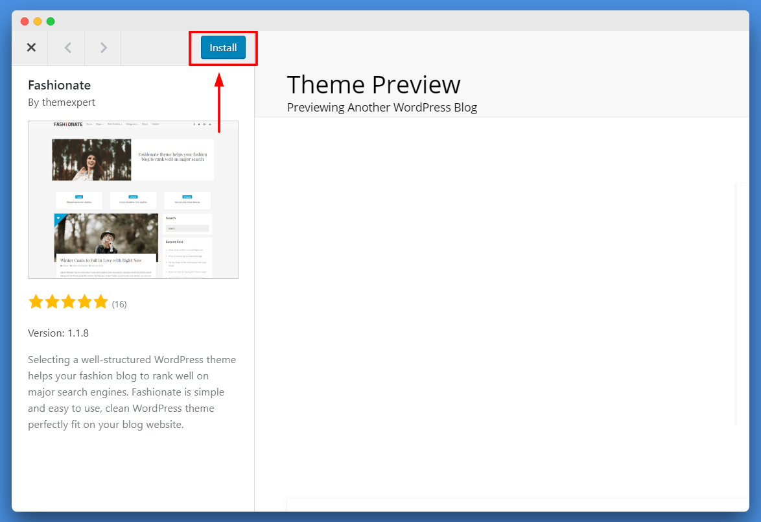761x522 pixels.
Task: Click the Version 1.1.8 text
Action: tap(58, 333)
